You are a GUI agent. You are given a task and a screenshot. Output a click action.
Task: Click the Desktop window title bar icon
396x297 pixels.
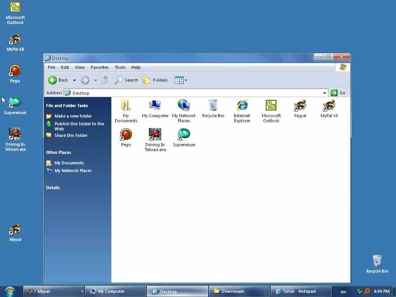[48, 58]
